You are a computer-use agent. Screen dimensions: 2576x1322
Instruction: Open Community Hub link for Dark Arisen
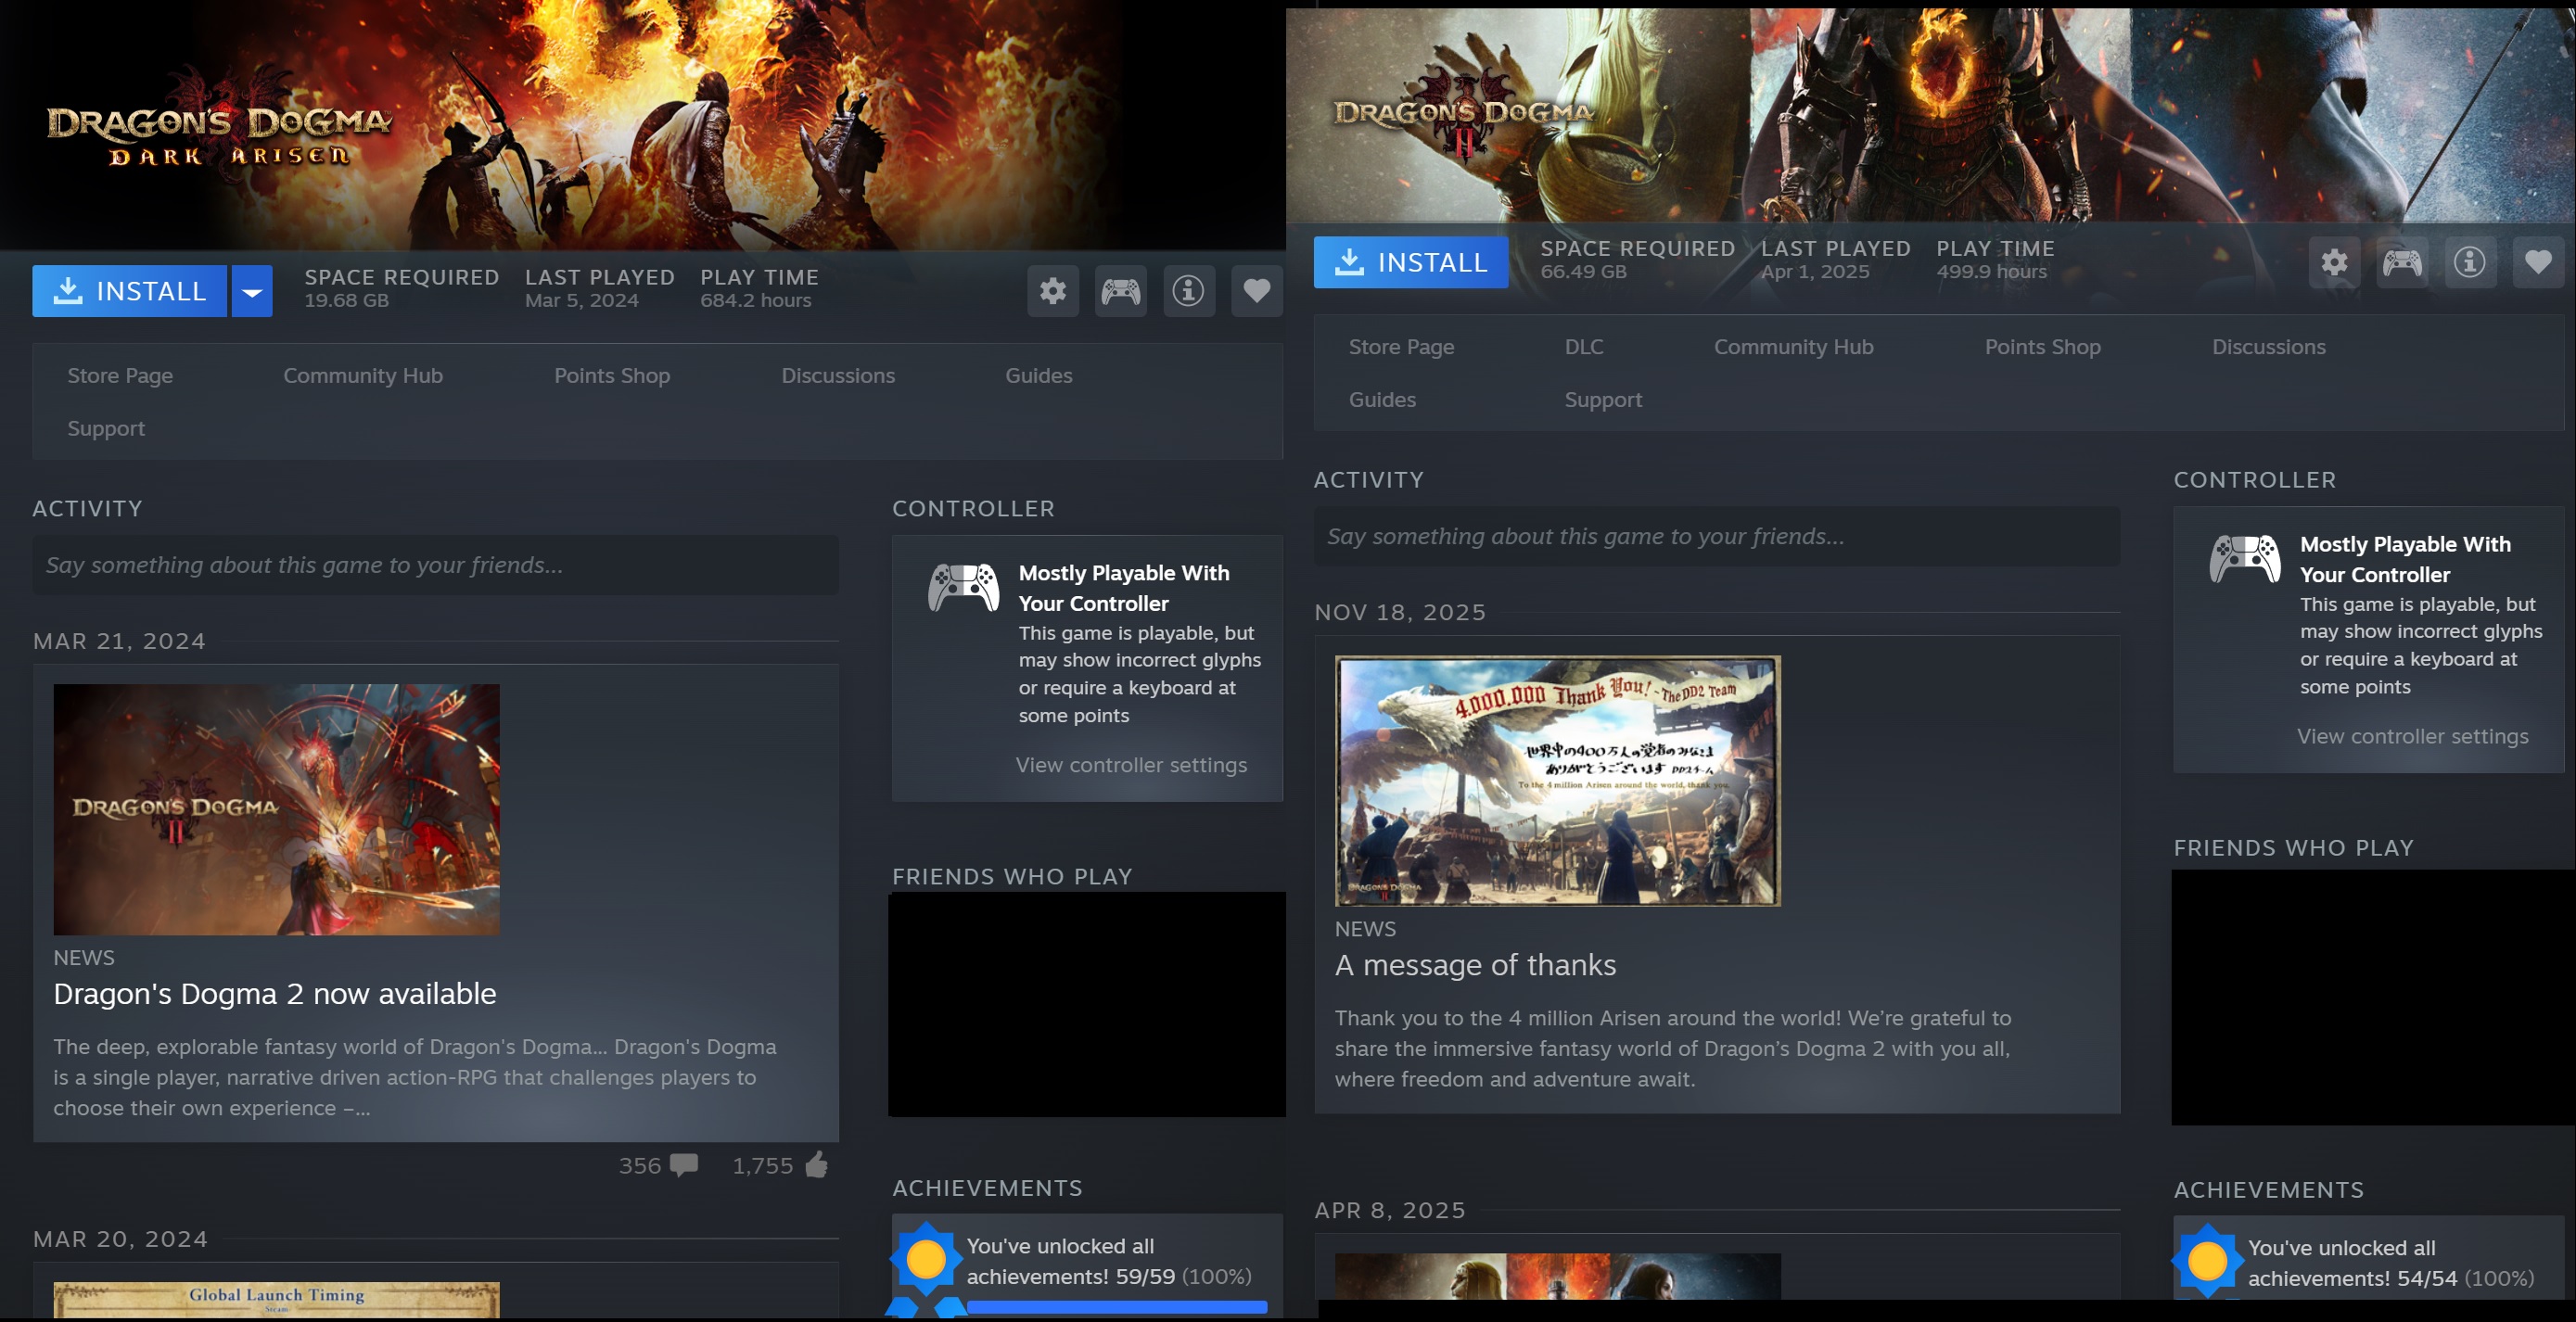coord(362,376)
